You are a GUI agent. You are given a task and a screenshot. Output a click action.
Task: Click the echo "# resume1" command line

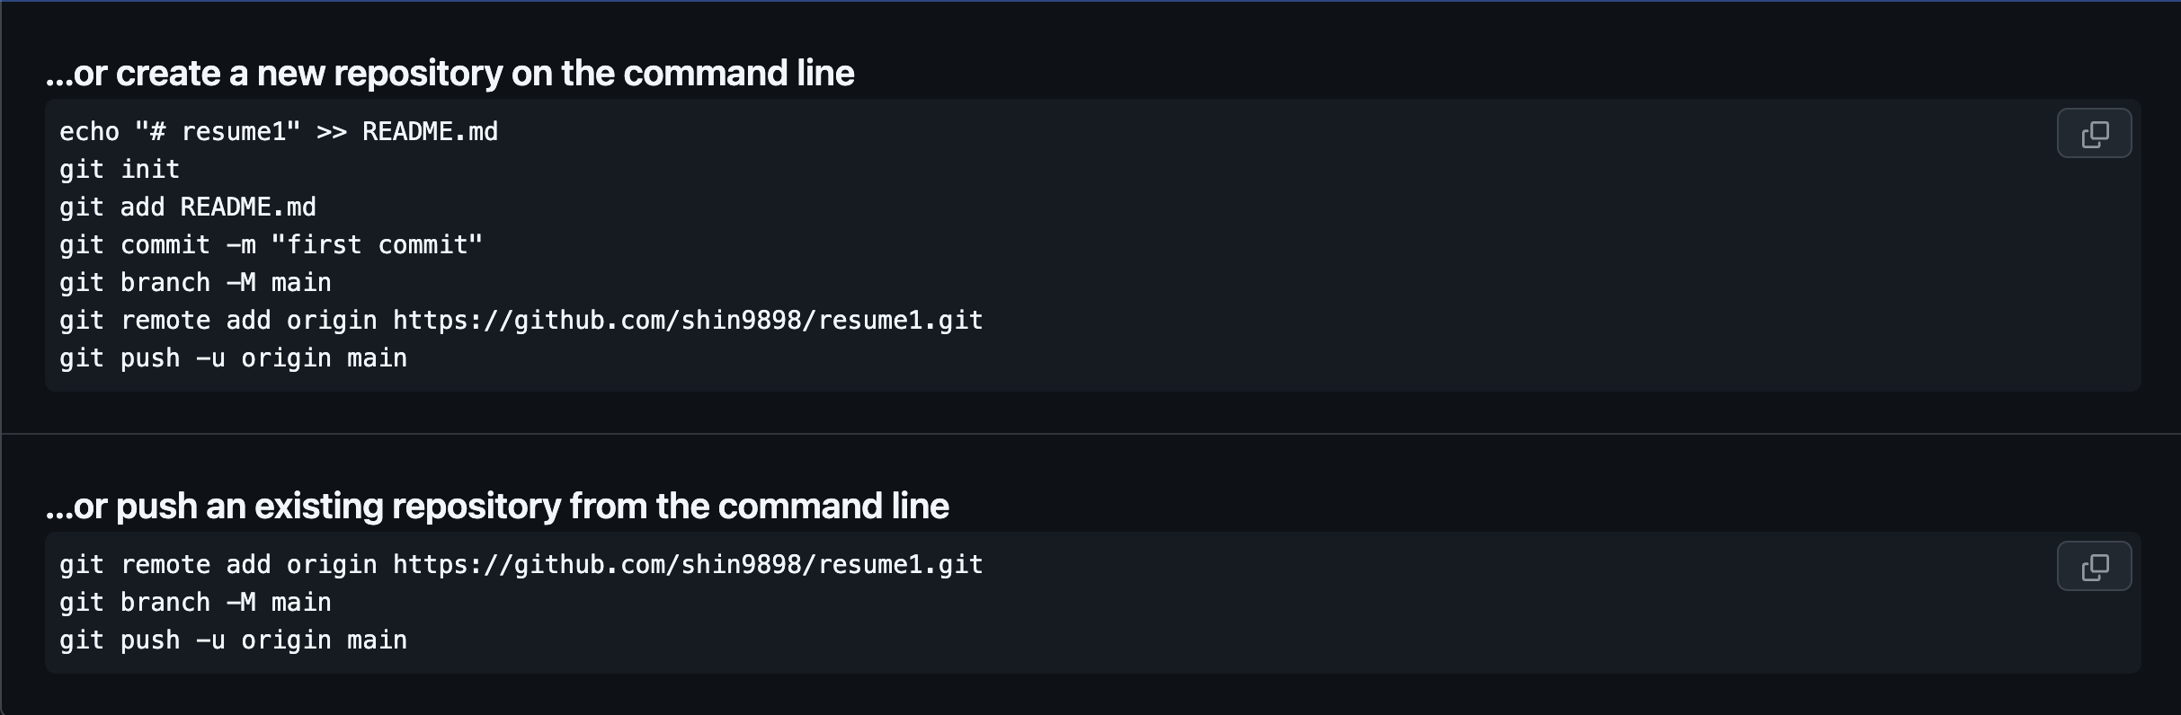279,132
